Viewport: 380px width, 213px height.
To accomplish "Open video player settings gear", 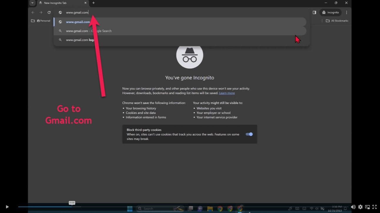I will tap(360, 207).
